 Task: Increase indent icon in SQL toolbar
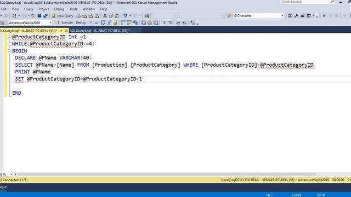tap(184, 22)
